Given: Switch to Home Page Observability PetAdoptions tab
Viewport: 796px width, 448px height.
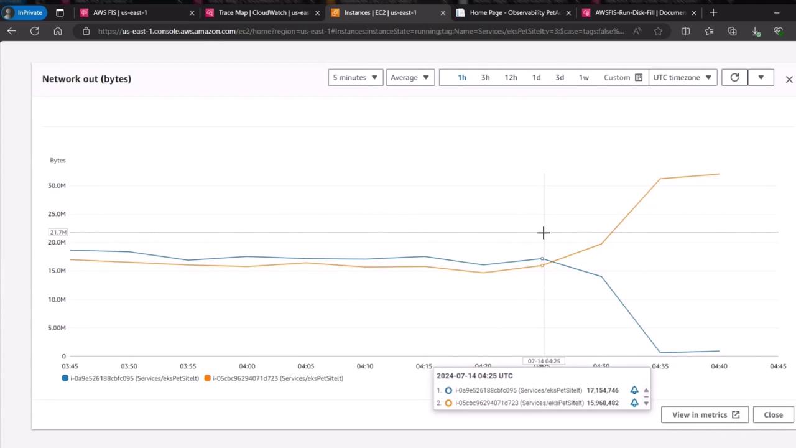Looking at the screenshot, I should coord(512,12).
